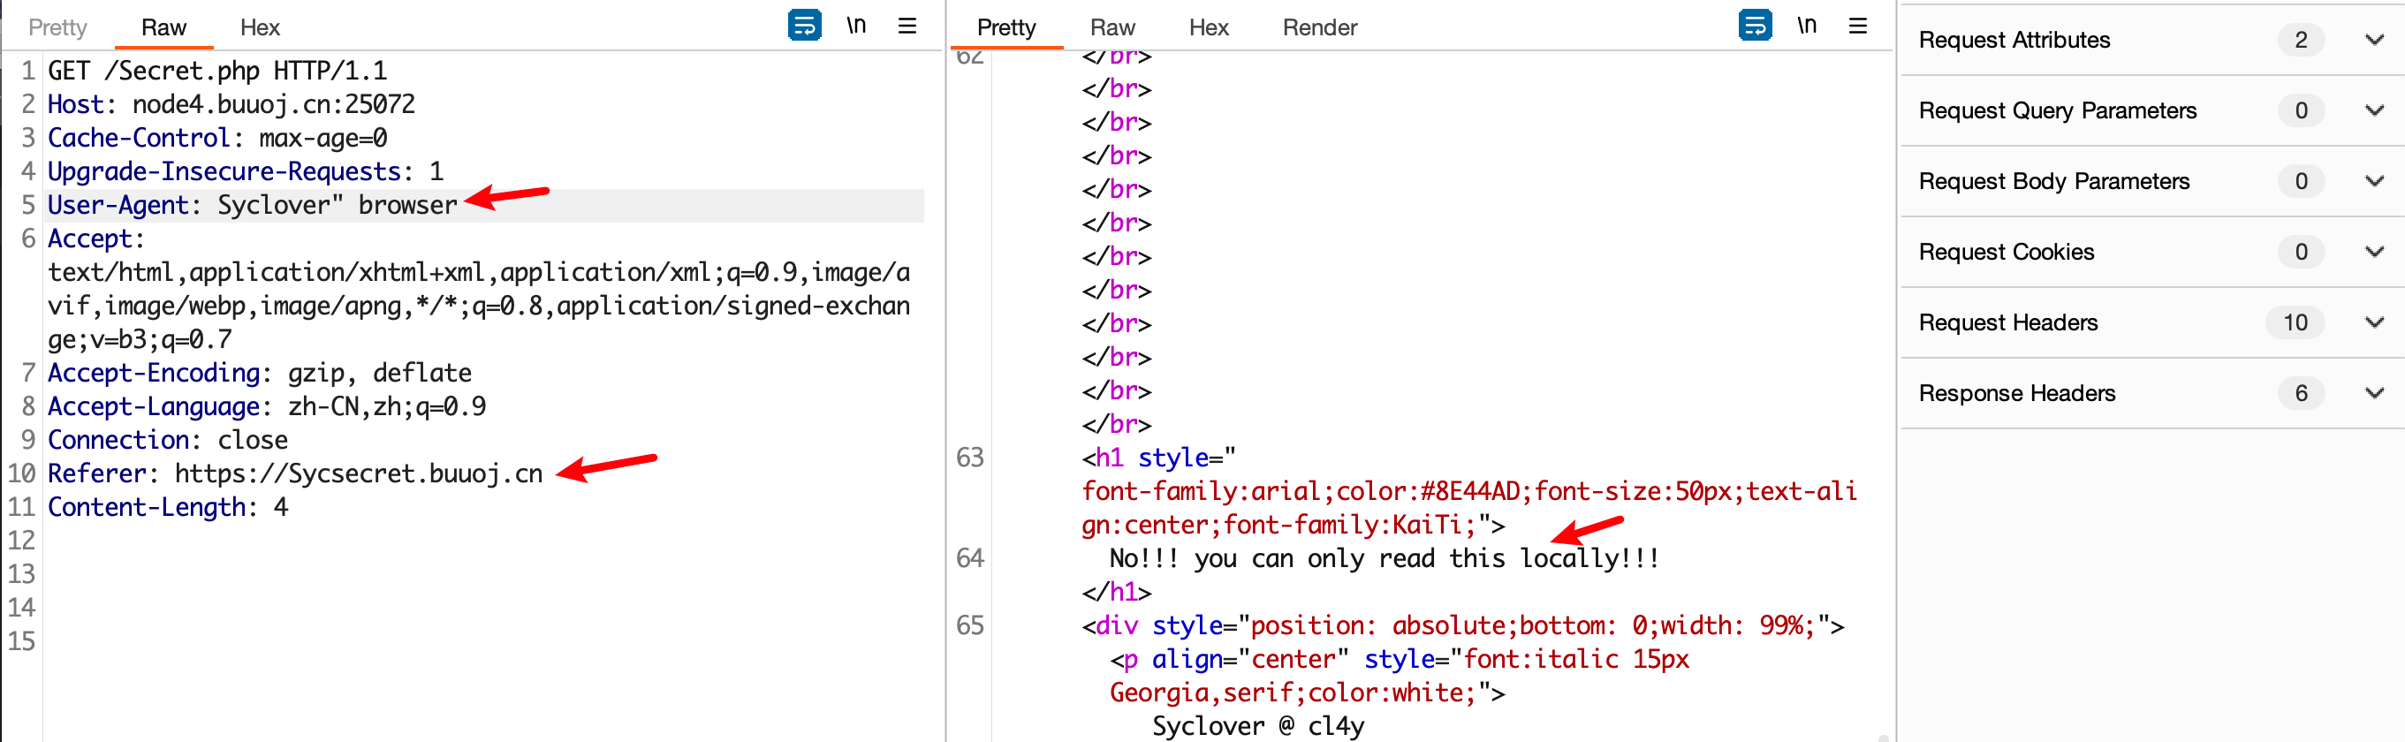Image resolution: width=2405 pixels, height=742 pixels.
Task: Switch request view to Hex tab
Action: click(260, 27)
